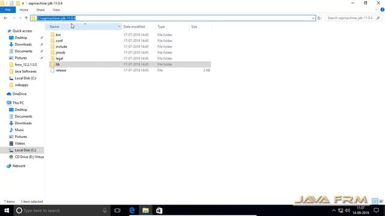This screenshot has width=385, height=216.
Task: Expand the address bar history dropdown
Action: pyautogui.click(x=313, y=18)
